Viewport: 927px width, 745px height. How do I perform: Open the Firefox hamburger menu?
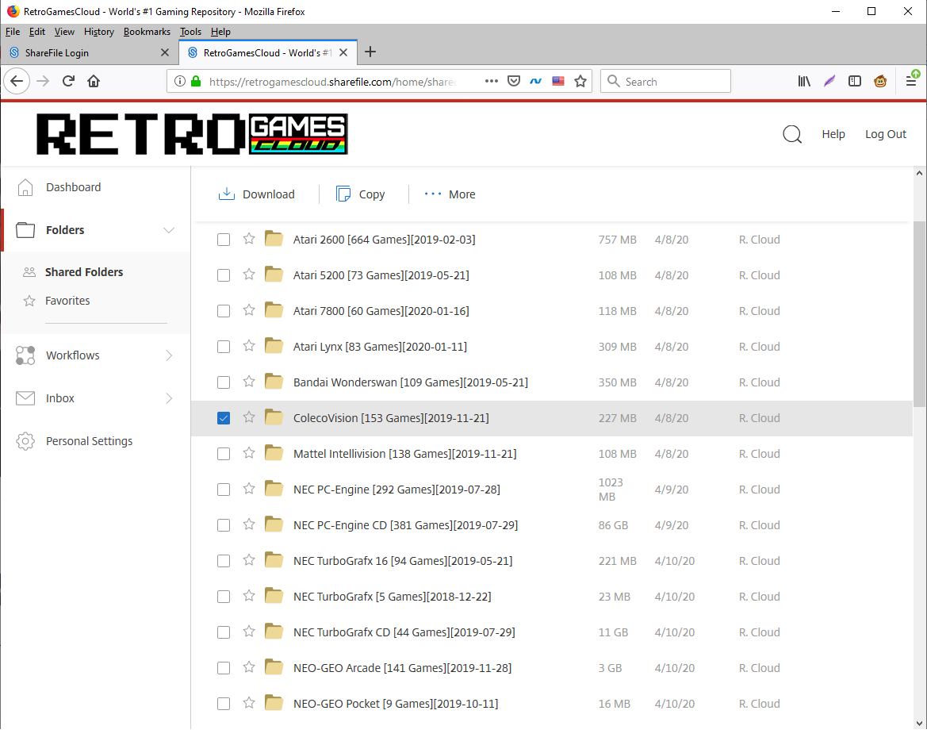point(912,81)
